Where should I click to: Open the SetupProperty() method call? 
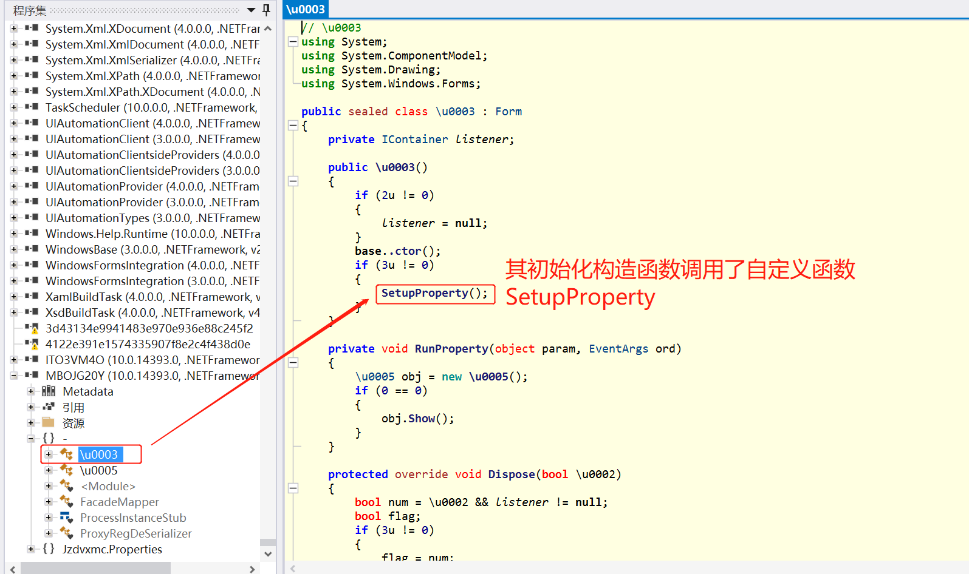[x=434, y=293]
